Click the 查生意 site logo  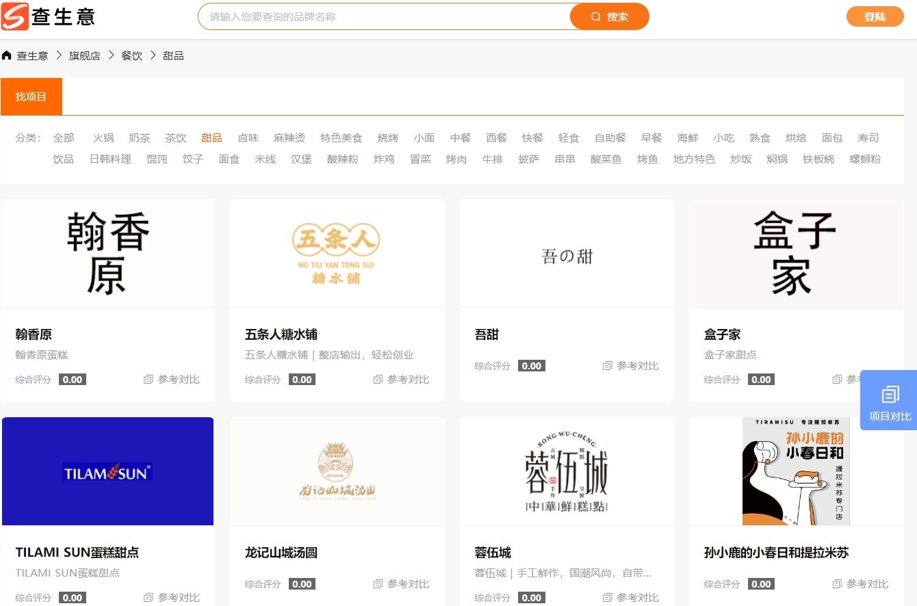point(48,16)
